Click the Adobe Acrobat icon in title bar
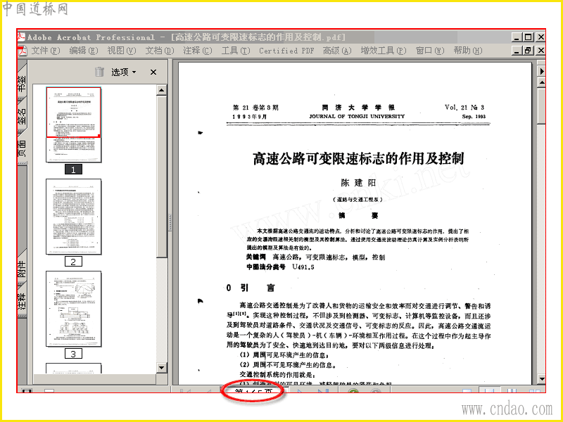Viewport: 563px width, 422px height. (x=21, y=37)
